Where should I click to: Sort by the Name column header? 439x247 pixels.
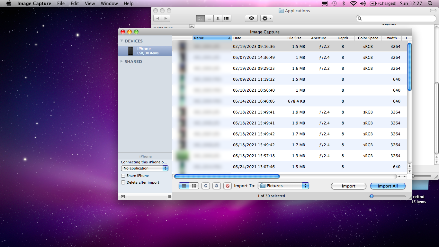(212, 38)
